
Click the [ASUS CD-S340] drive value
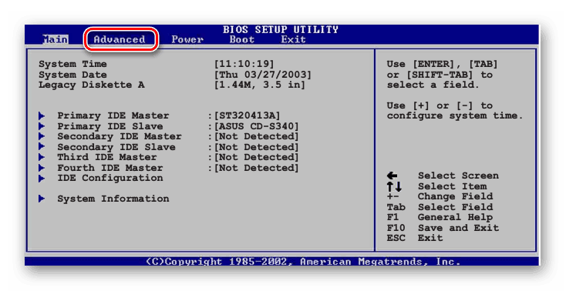click(257, 126)
